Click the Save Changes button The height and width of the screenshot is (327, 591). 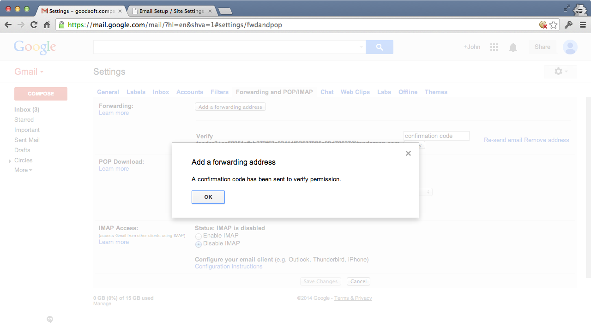coord(321,281)
